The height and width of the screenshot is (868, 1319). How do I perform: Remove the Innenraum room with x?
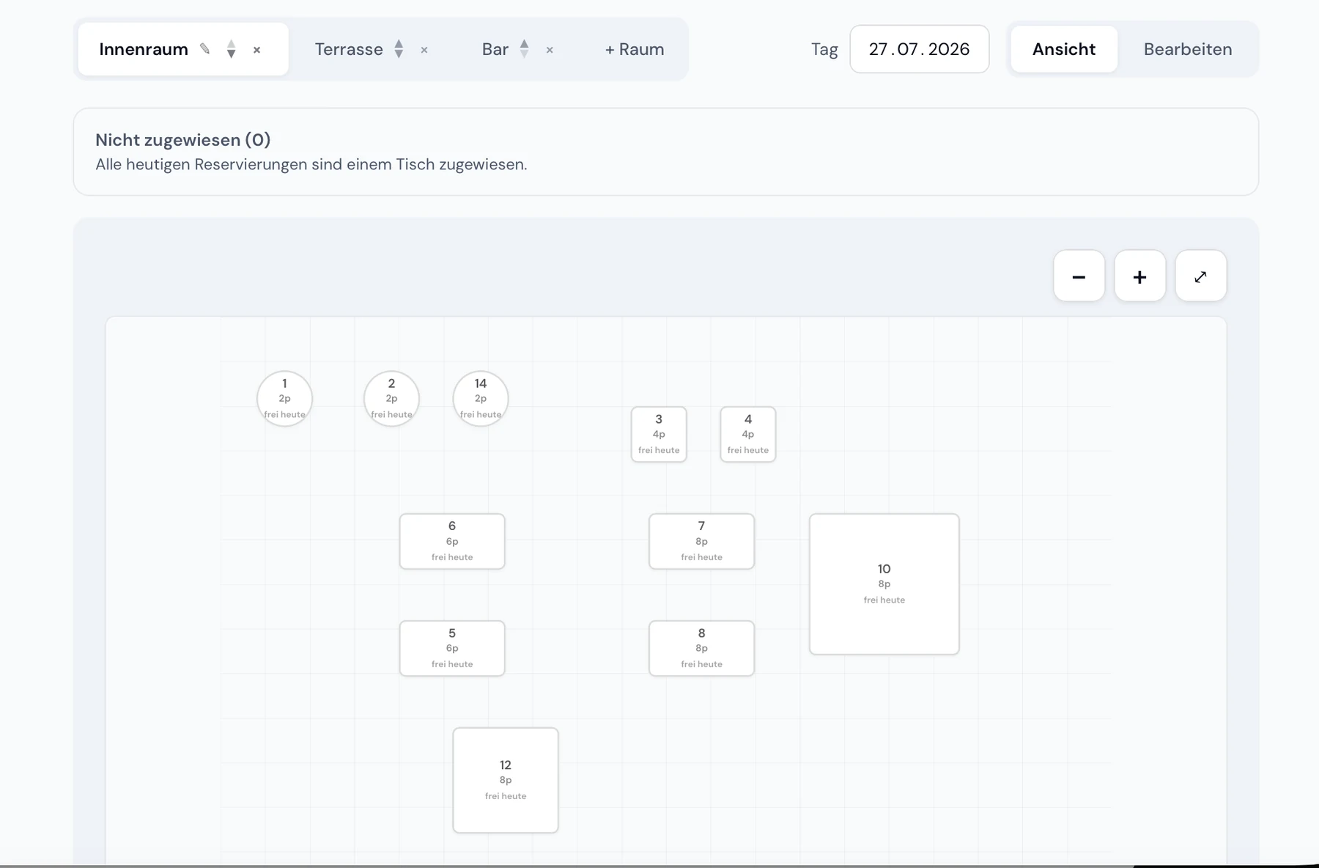point(257,50)
